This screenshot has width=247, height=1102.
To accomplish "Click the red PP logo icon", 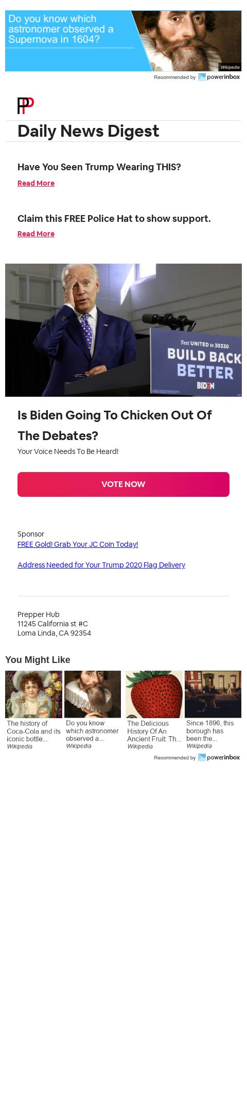I will (26, 105).
